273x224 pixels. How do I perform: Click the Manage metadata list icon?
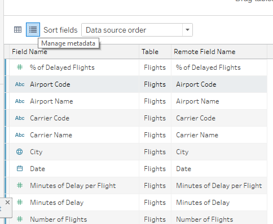point(33,30)
